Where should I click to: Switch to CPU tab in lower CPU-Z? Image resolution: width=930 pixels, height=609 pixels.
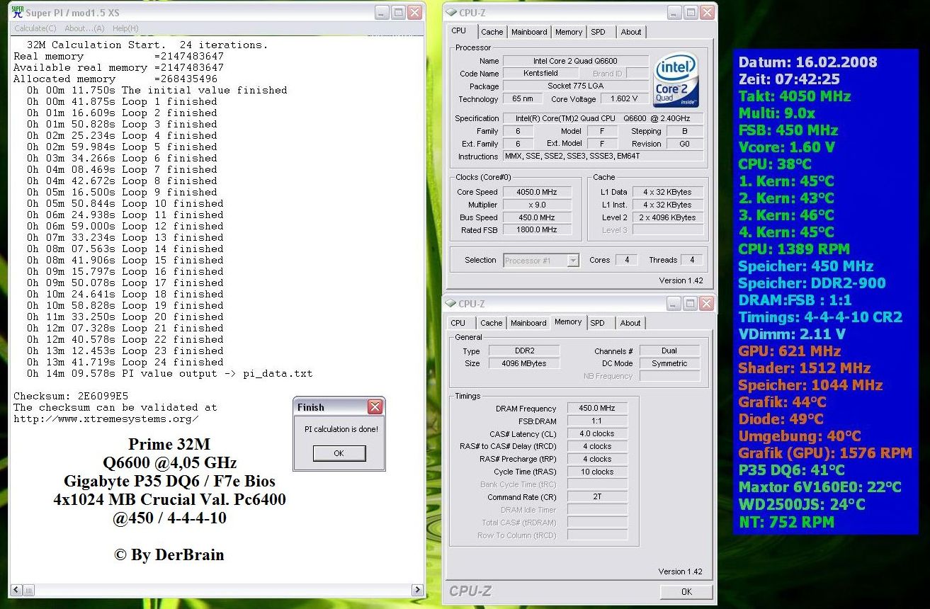coord(458,323)
